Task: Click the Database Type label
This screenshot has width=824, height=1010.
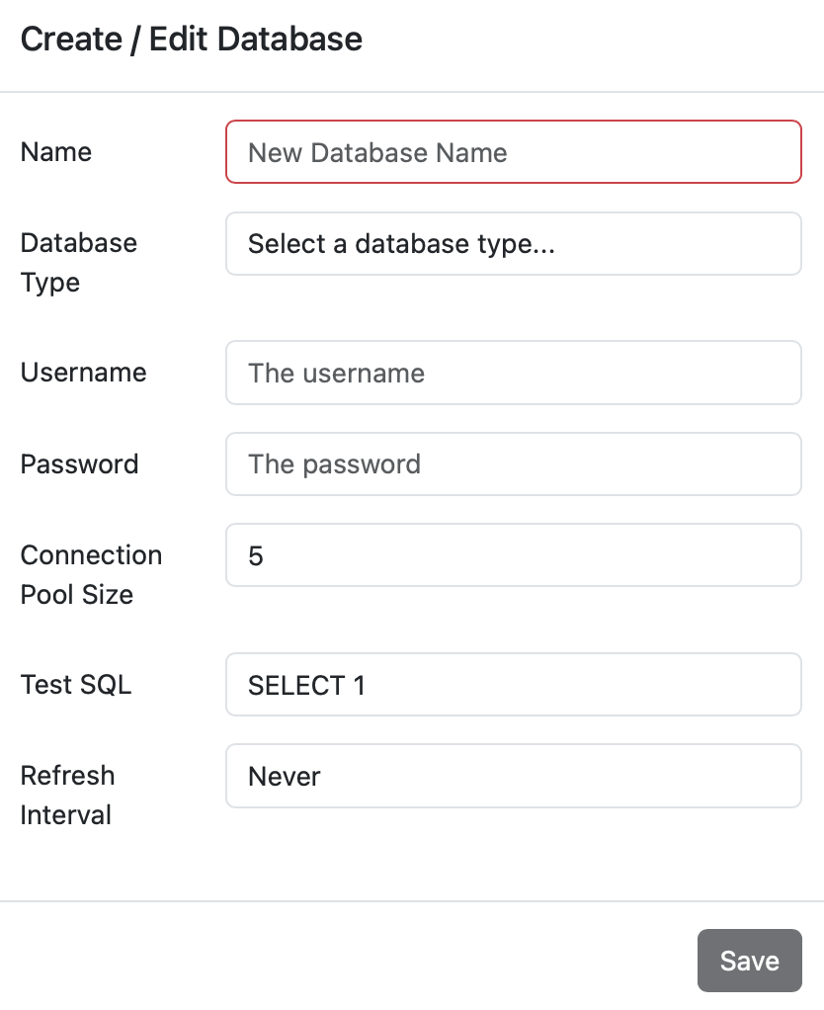Action: (78, 262)
